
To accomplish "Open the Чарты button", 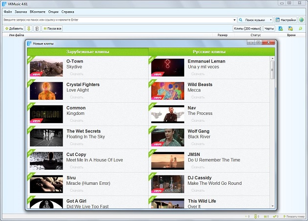I will 269,29.
